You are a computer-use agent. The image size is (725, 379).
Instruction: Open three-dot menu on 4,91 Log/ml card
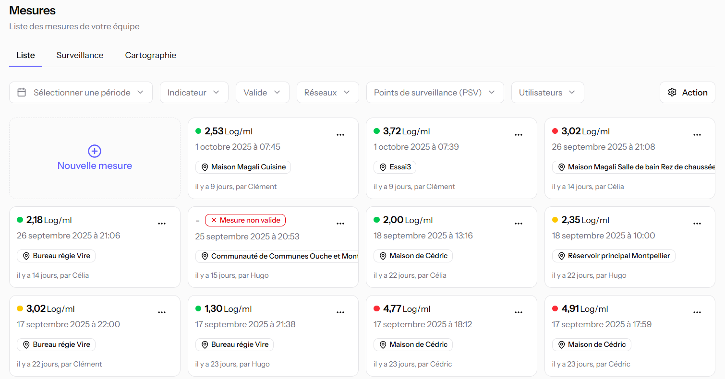[x=697, y=312]
